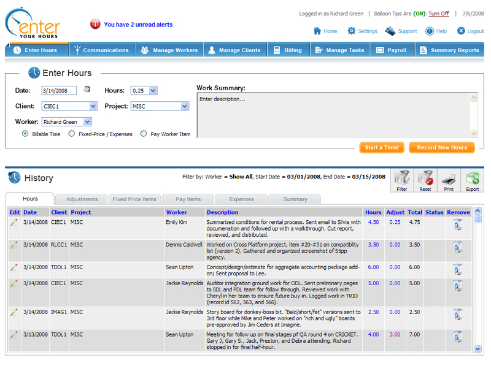Select Fixed-Price / Expenses option
The image size is (491, 368).
(x=72, y=134)
